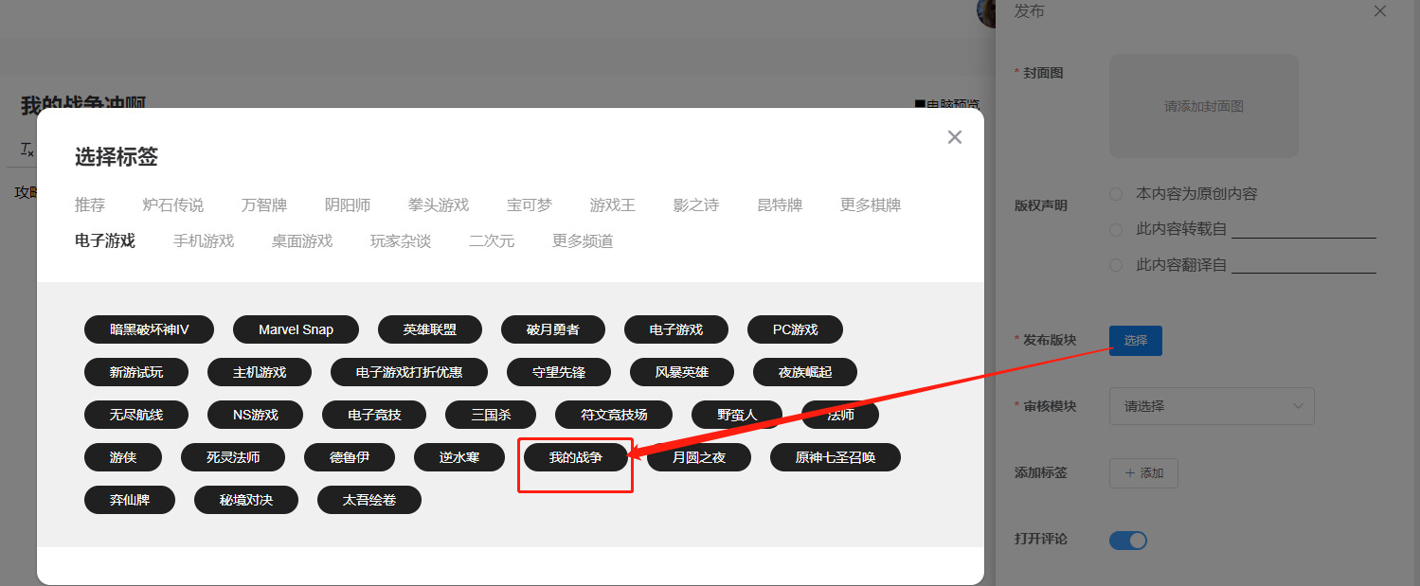The image size is (1420, 586).
Task: Switch to the 手机游戏 tab
Action: [x=204, y=241]
